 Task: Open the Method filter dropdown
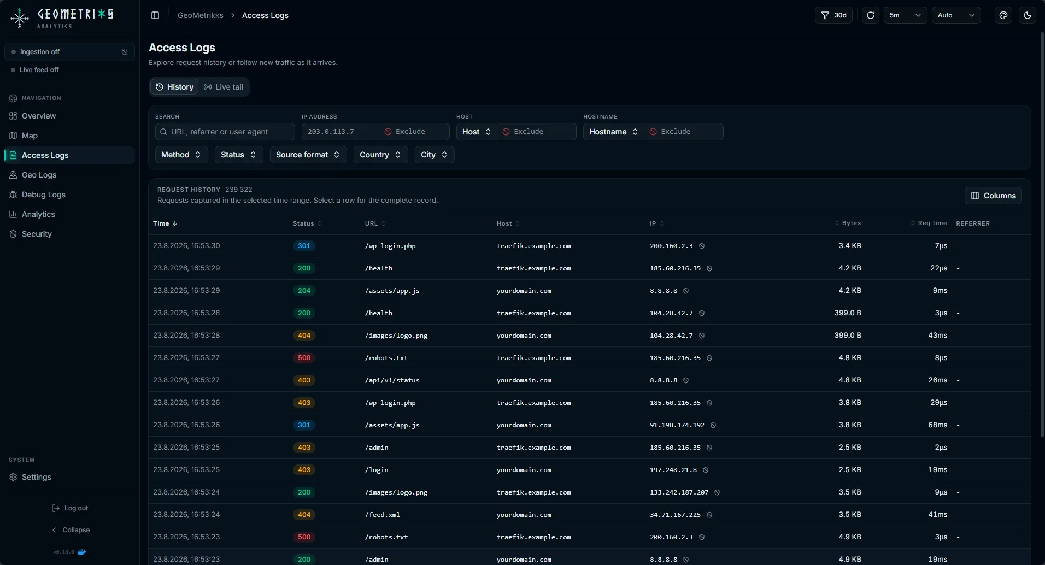pos(181,155)
